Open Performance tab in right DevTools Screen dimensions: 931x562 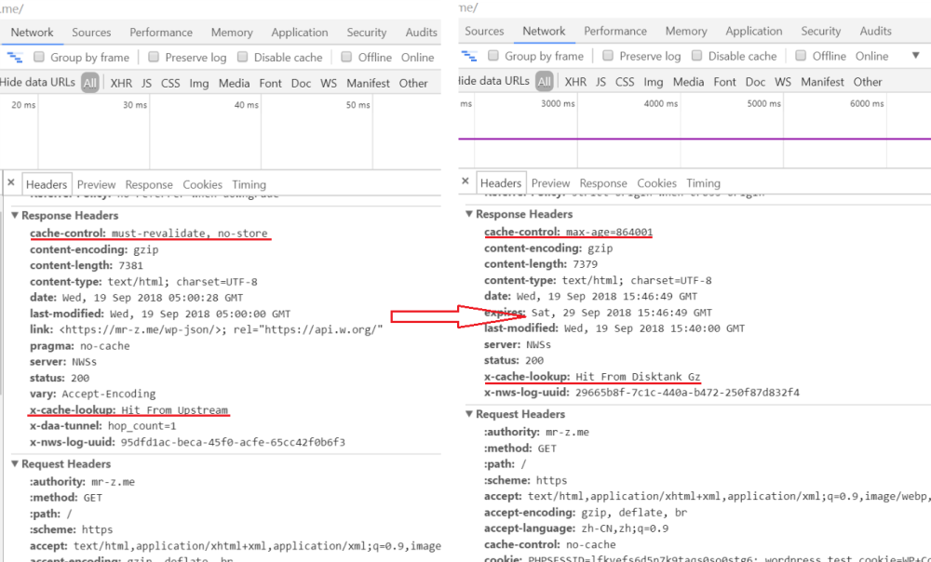pyautogui.click(x=615, y=32)
